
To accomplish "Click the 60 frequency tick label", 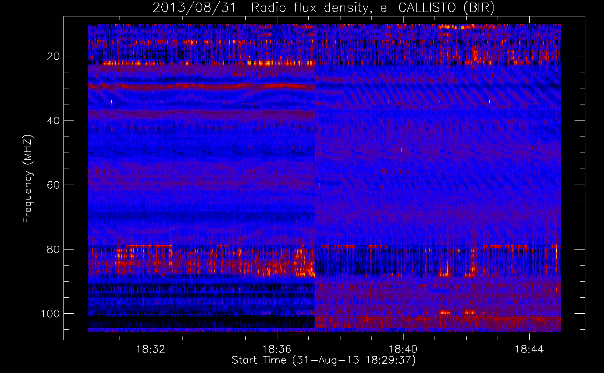I will [x=53, y=185].
